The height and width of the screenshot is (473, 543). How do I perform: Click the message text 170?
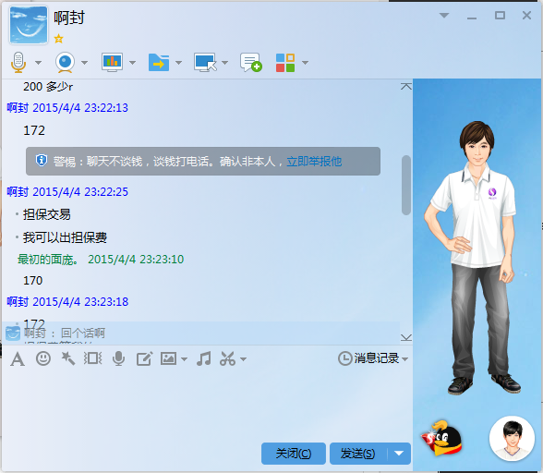click(33, 280)
